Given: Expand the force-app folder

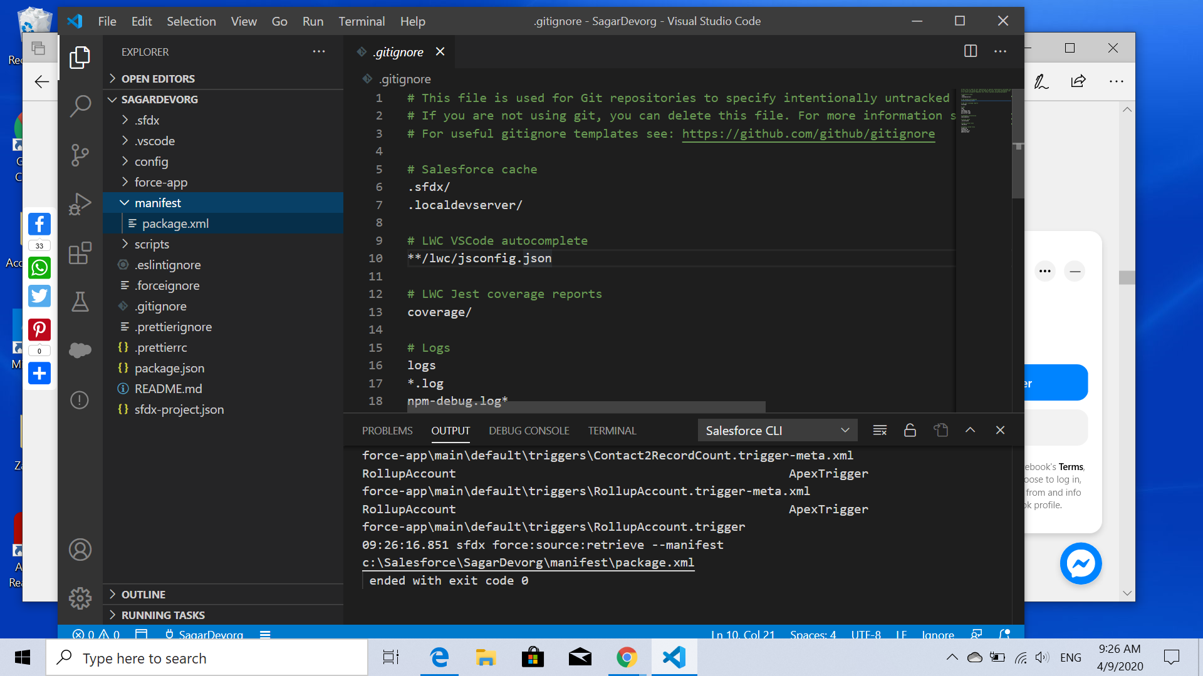Looking at the screenshot, I should [223, 182].
